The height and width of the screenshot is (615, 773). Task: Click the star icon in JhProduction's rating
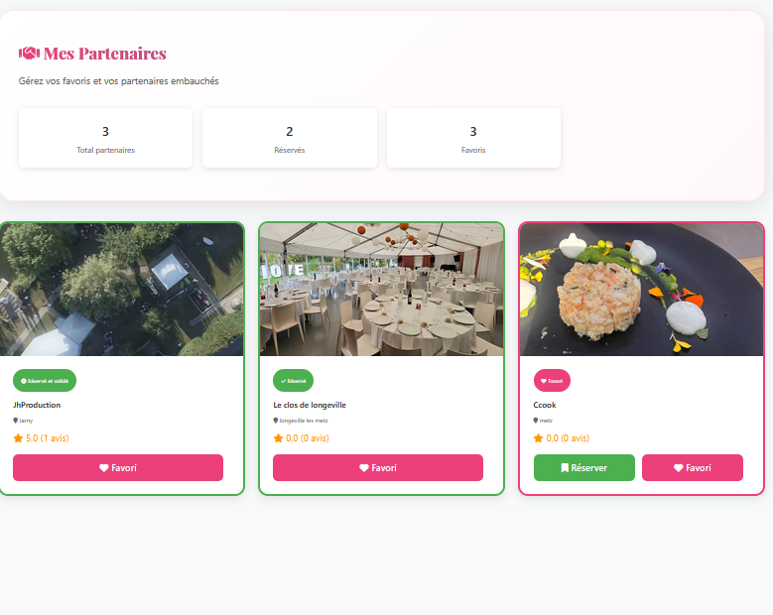click(18, 437)
